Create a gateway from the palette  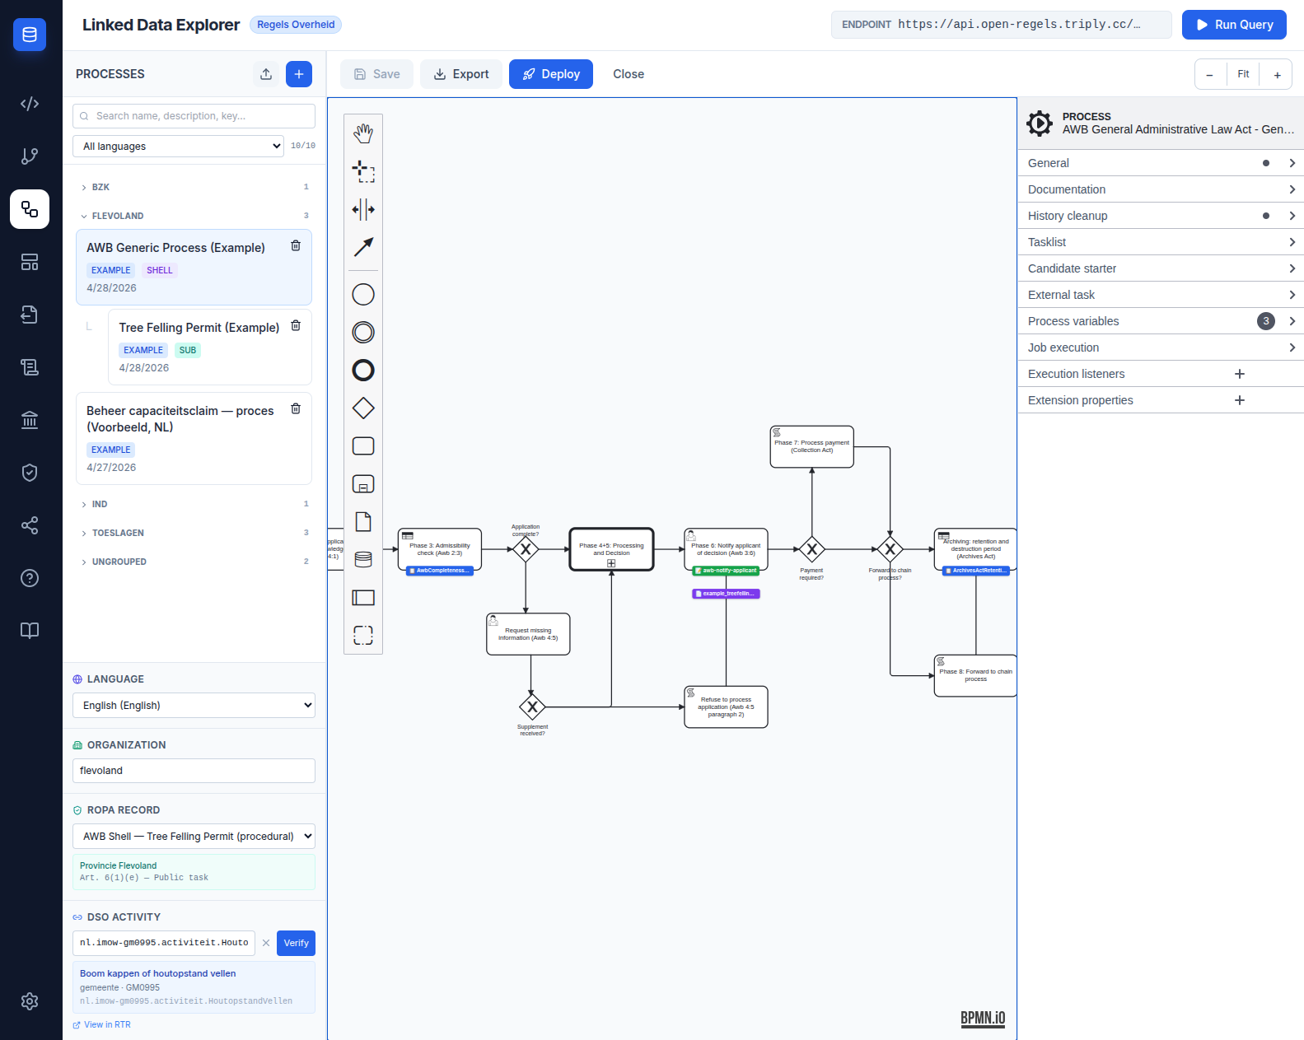[x=363, y=408]
